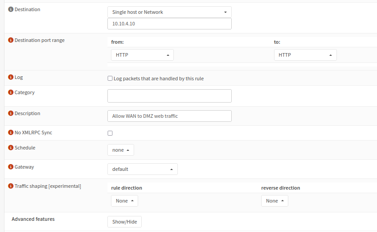Expand the Schedule dropdown set to none
The image size is (377, 232).
point(121,150)
